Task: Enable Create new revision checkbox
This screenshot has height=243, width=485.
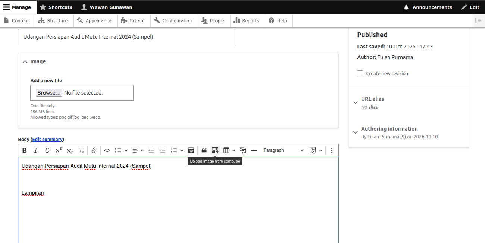Action: point(360,73)
